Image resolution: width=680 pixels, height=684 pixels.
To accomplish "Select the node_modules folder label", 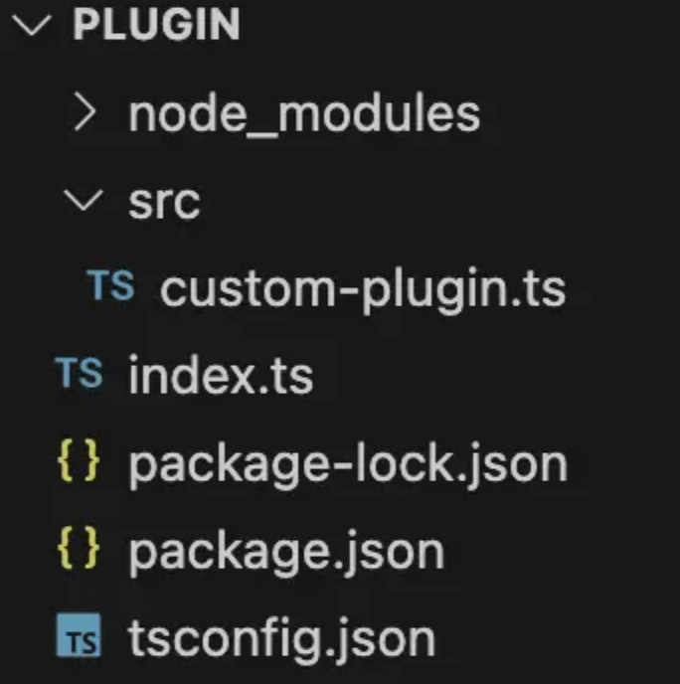I will click(x=304, y=114).
